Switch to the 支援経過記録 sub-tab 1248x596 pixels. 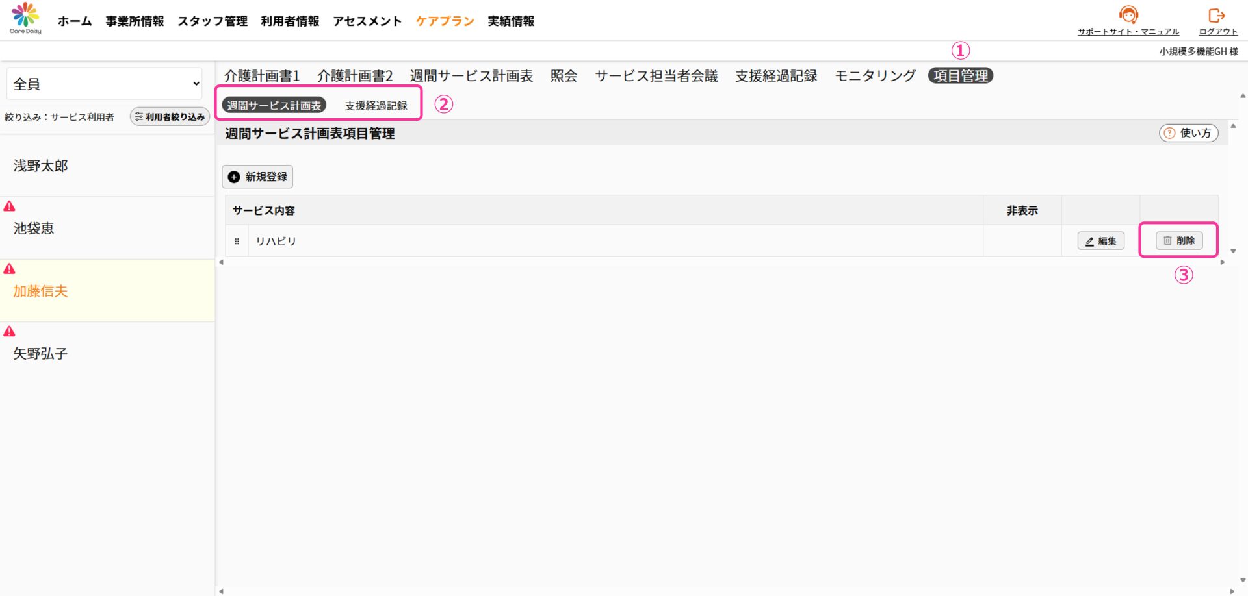point(376,105)
